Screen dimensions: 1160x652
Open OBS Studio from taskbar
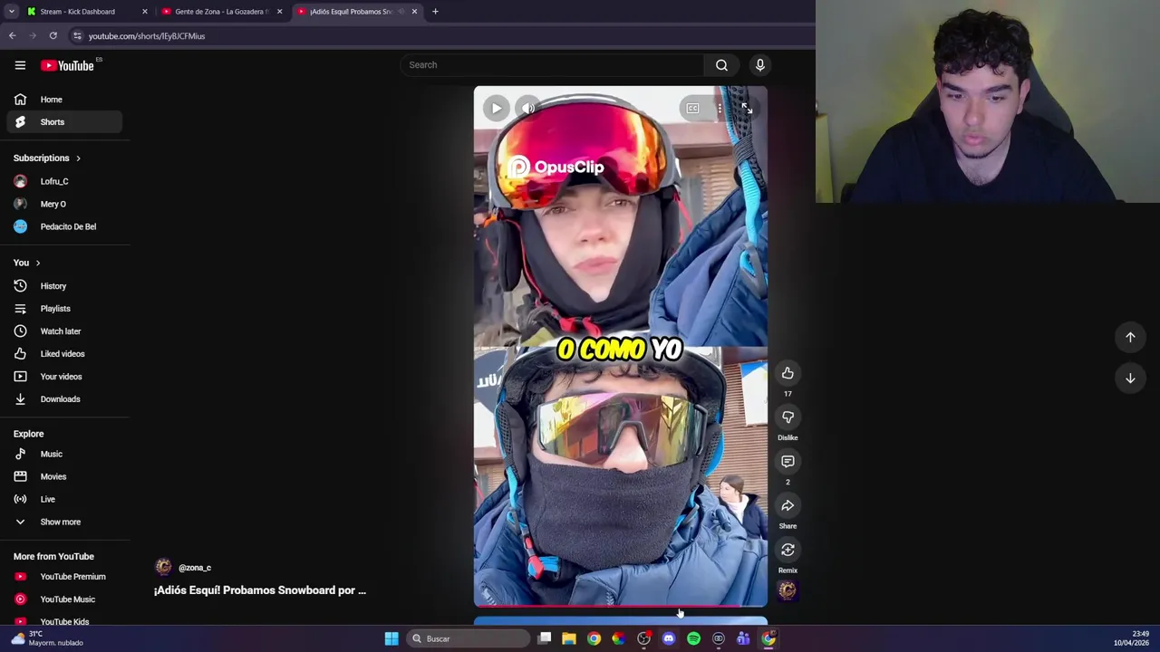coord(643,638)
